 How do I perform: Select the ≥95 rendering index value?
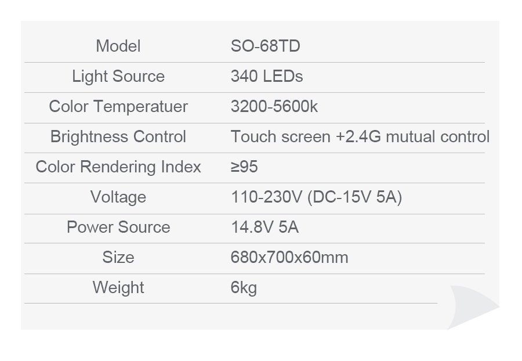(244, 167)
